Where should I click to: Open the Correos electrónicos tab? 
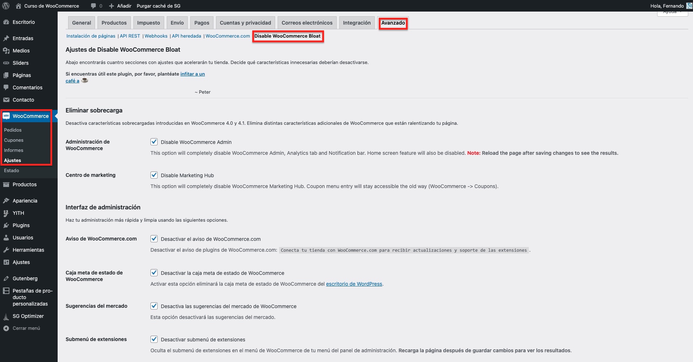coord(307,23)
